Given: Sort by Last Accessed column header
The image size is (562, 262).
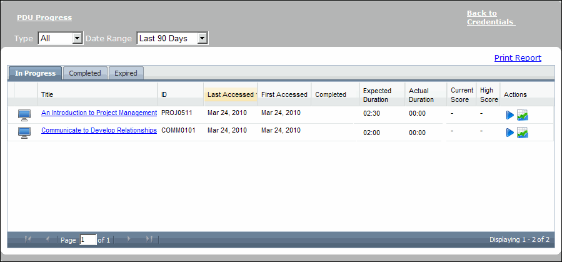Looking at the screenshot, I should coord(230,94).
